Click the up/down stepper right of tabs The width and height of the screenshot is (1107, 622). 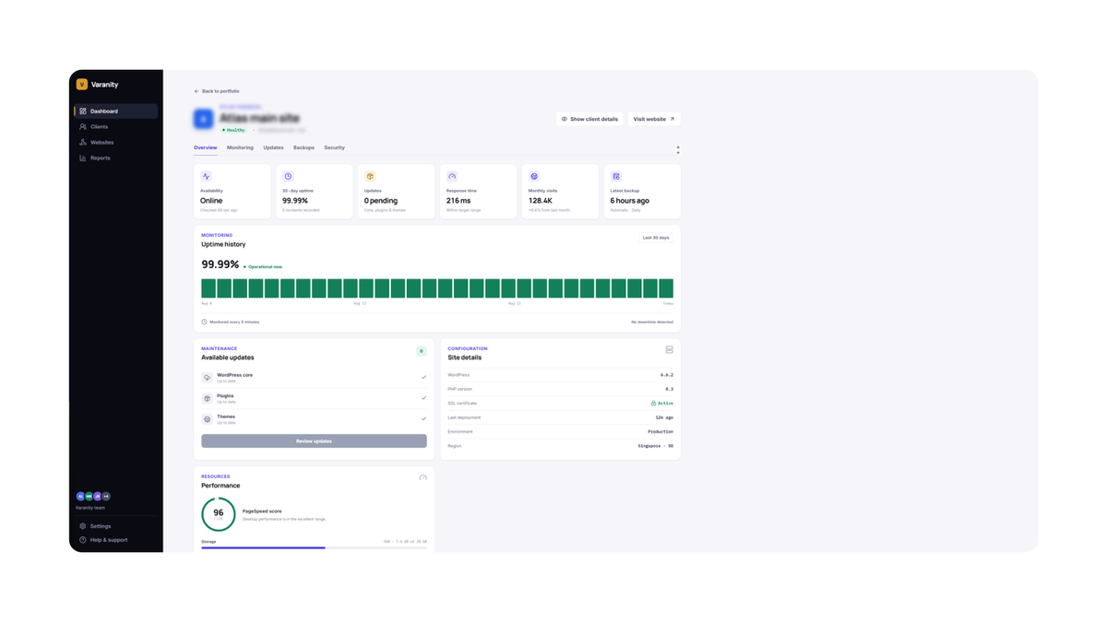(x=678, y=149)
